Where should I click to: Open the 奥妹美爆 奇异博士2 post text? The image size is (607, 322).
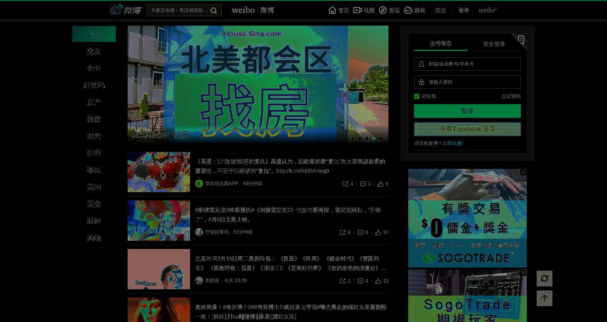coord(291,312)
